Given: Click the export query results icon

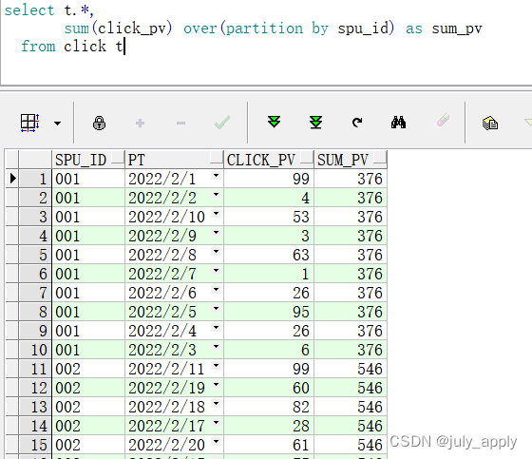Looking at the screenshot, I should pos(490,123).
